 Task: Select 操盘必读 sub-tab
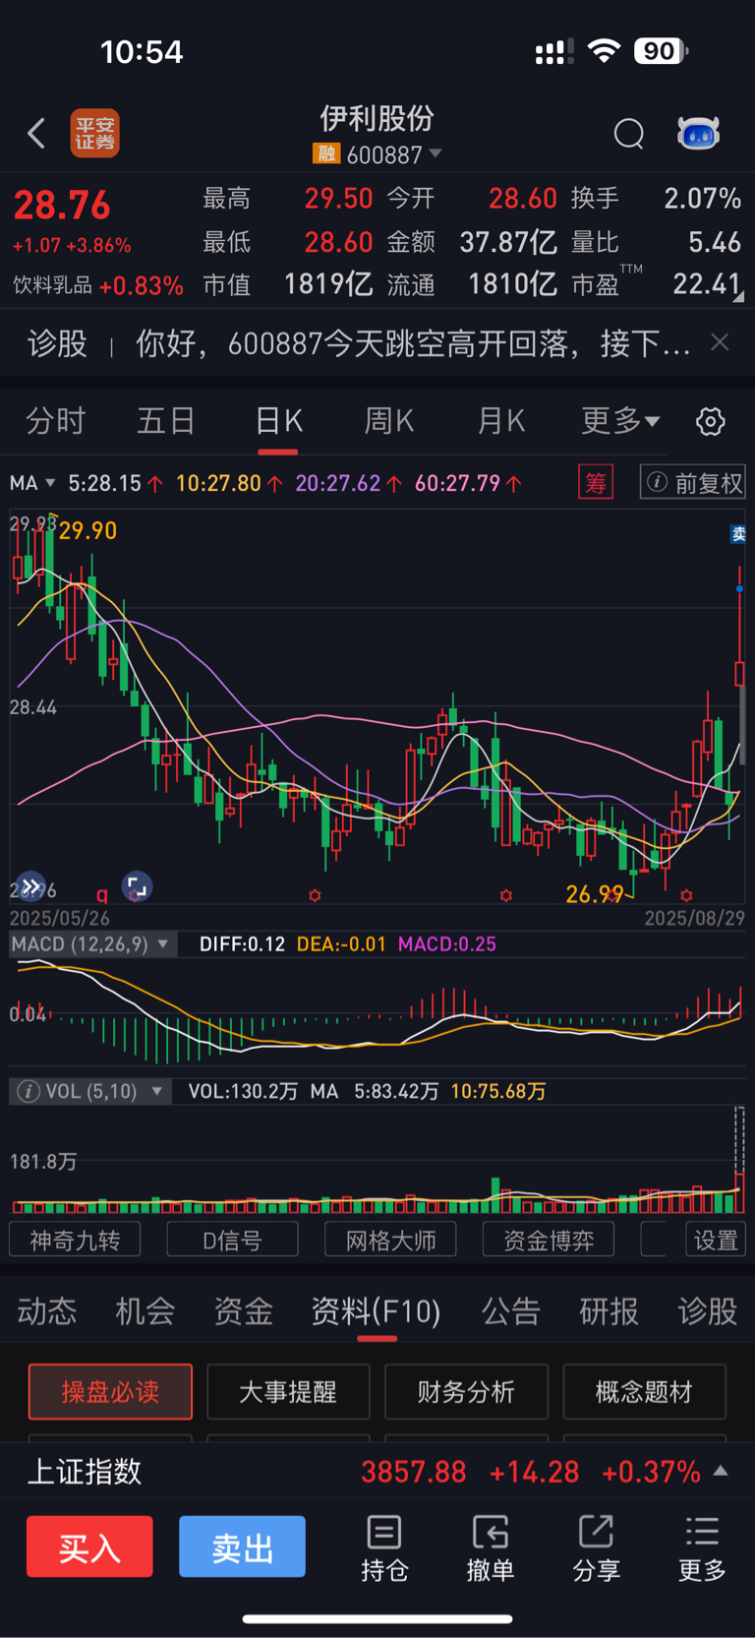click(110, 1391)
